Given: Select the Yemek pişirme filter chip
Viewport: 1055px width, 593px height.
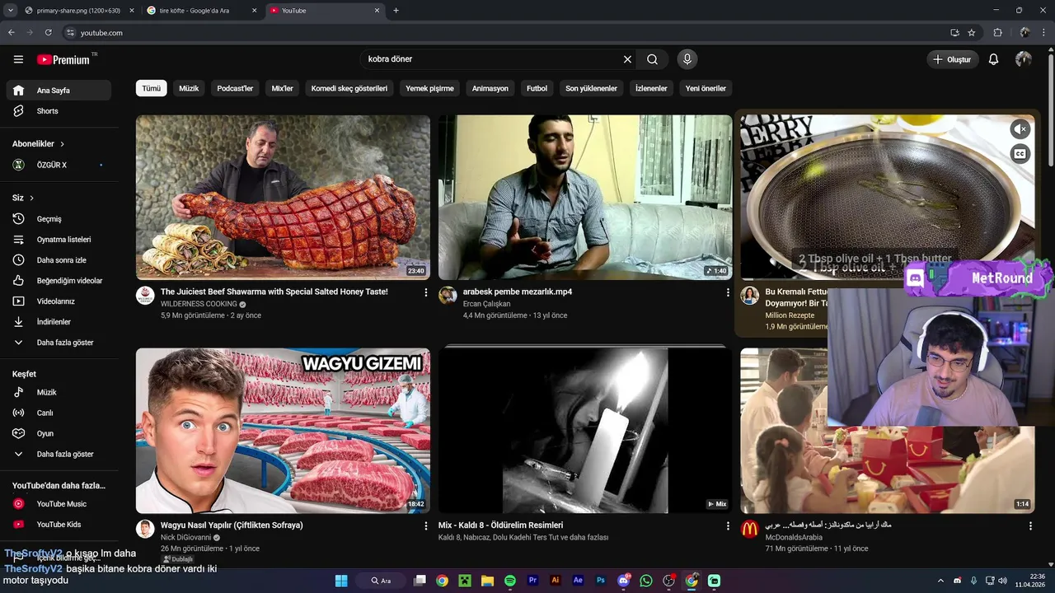Looking at the screenshot, I should 429,88.
